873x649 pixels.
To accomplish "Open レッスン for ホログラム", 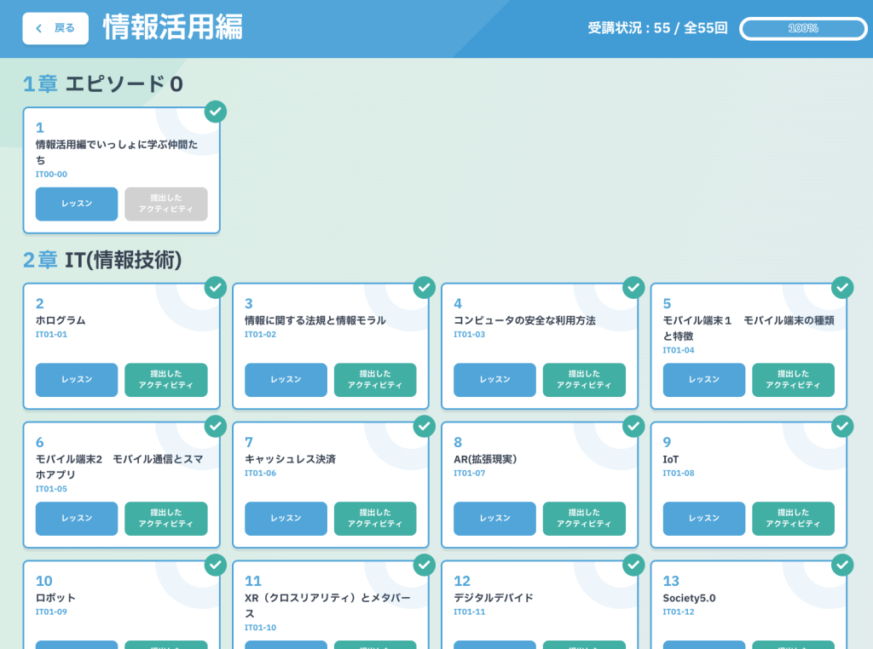I will point(77,380).
